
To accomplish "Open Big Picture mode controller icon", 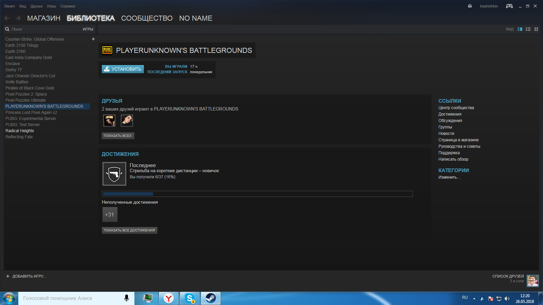I will (x=509, y=6).
